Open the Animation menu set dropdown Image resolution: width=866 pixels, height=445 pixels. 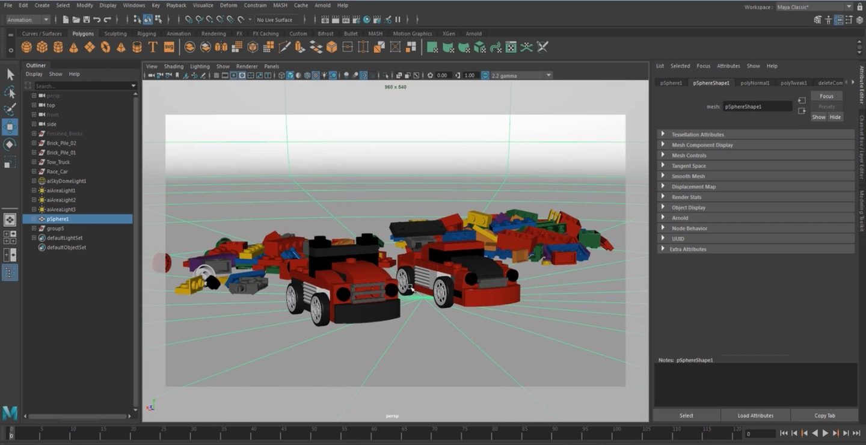click(x=28, y=20)
